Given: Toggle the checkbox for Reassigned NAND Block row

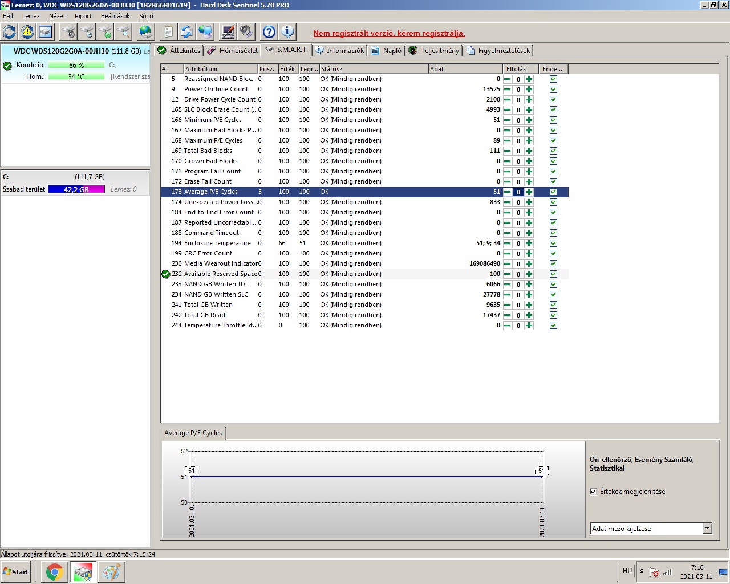Looking at the screenshot, I should click(553, 79).
